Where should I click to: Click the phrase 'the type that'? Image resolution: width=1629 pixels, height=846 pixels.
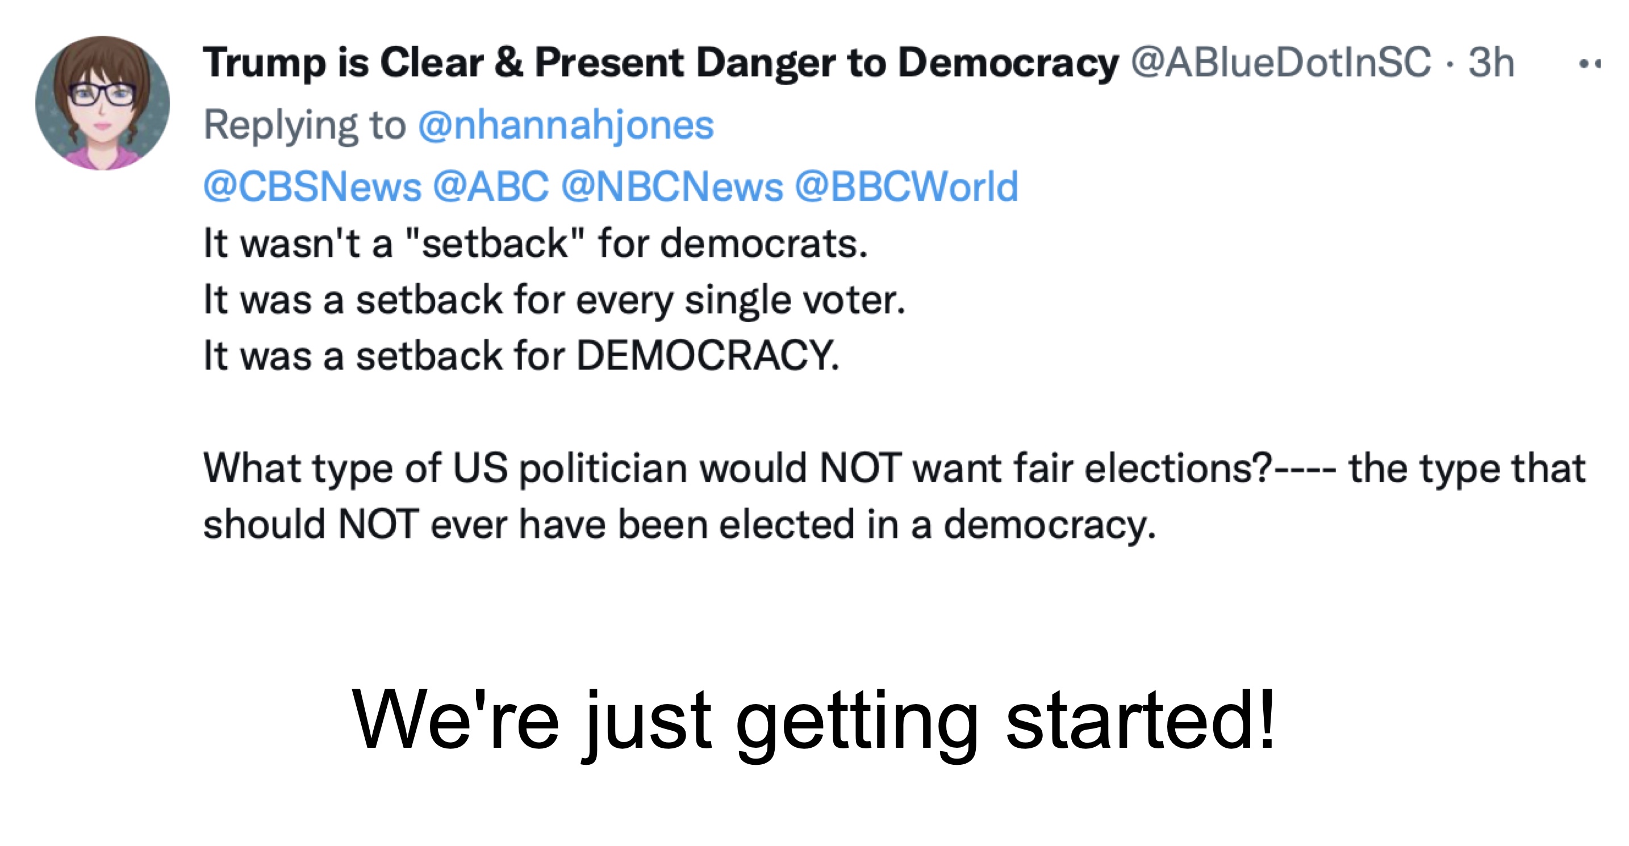tap(1467, 468)
